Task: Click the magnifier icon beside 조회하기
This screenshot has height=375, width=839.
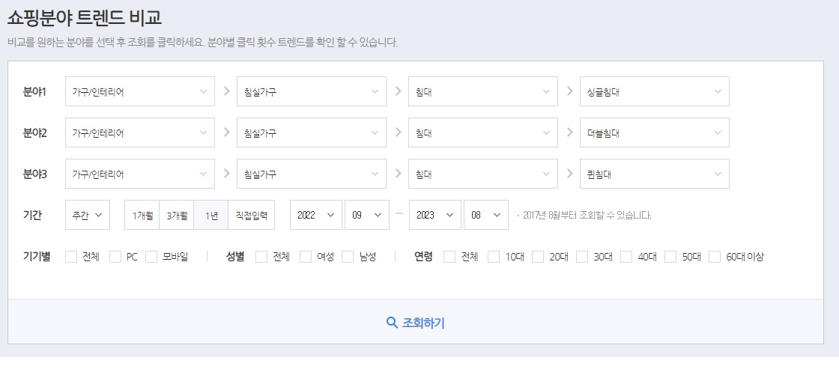Action: [x=392, y=322]
